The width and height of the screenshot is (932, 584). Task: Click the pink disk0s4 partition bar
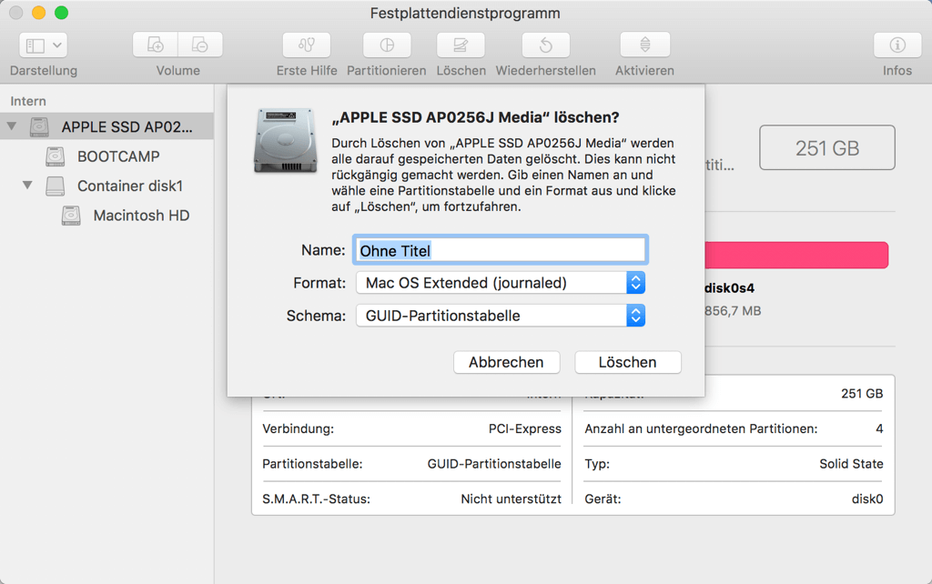(x=796, y=255)
